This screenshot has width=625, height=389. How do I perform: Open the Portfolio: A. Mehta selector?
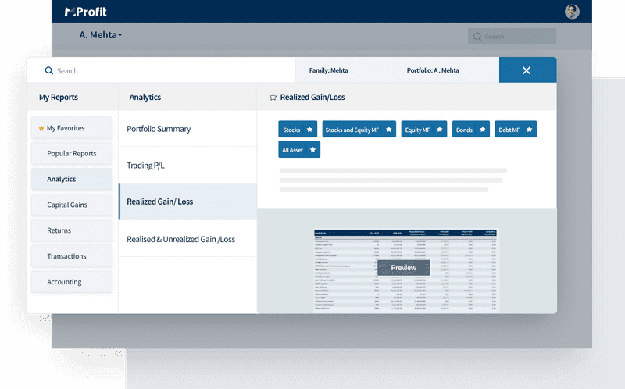tap(446, 70)
